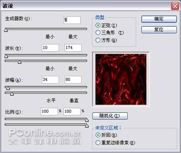Click the 波浪 title bar text
This screenshot has height=153, width=181.
tap(8, 6)
